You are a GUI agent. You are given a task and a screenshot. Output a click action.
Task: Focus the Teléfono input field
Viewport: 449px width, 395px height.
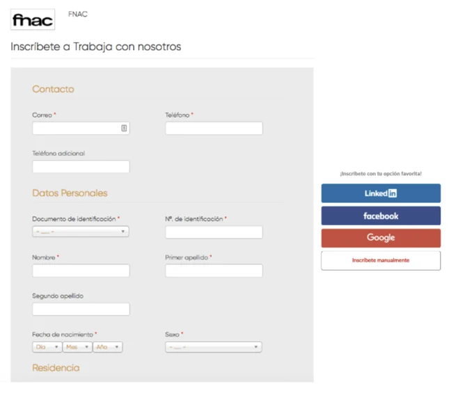pyautogui.click(x=214, y=128)
